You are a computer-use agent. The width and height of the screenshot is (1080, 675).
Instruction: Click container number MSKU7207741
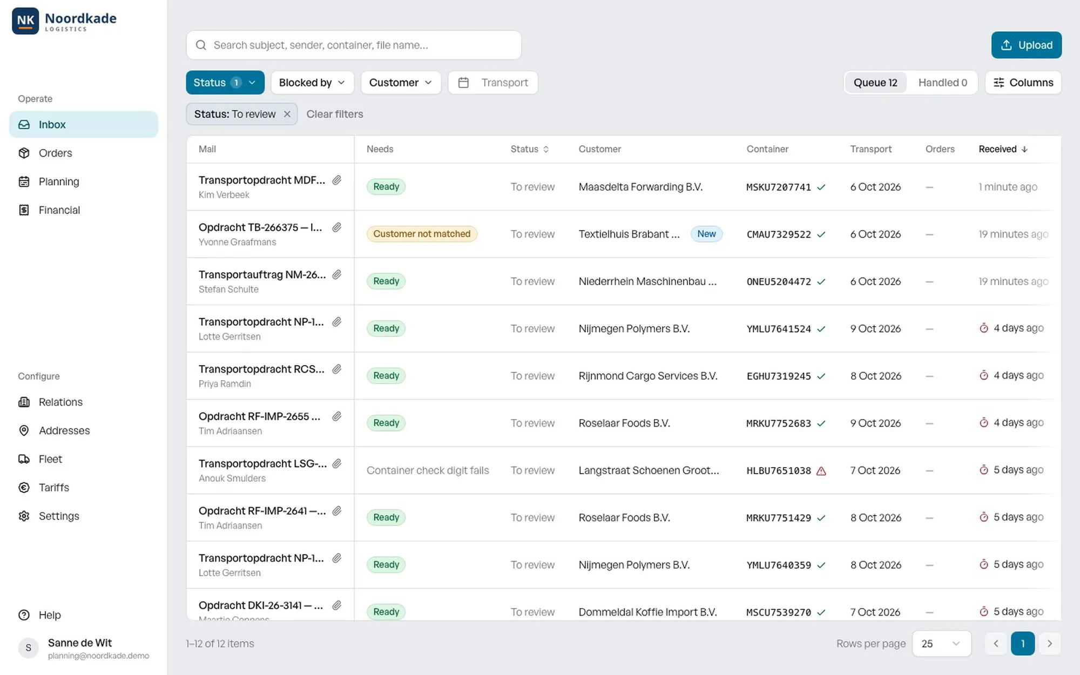pos(778,187)
